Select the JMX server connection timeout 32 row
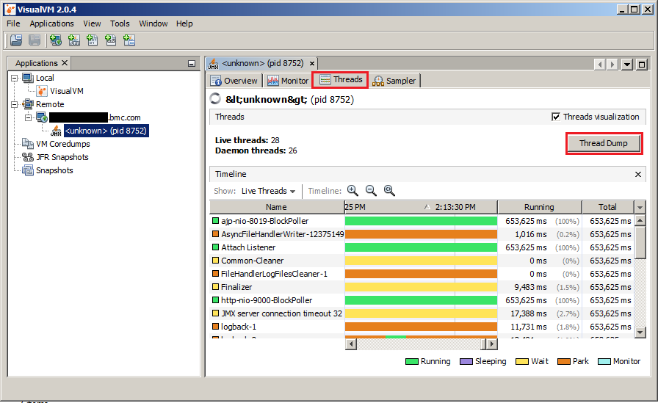 [422, 313]
